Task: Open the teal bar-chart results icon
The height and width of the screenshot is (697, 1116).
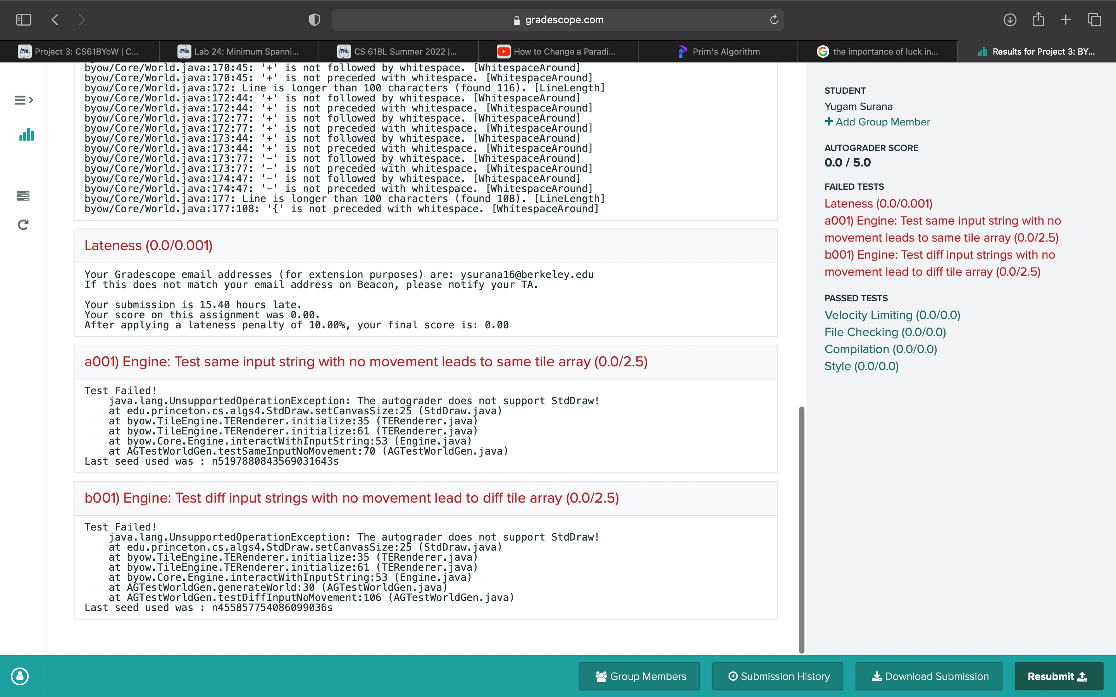Action: point(26,135)
